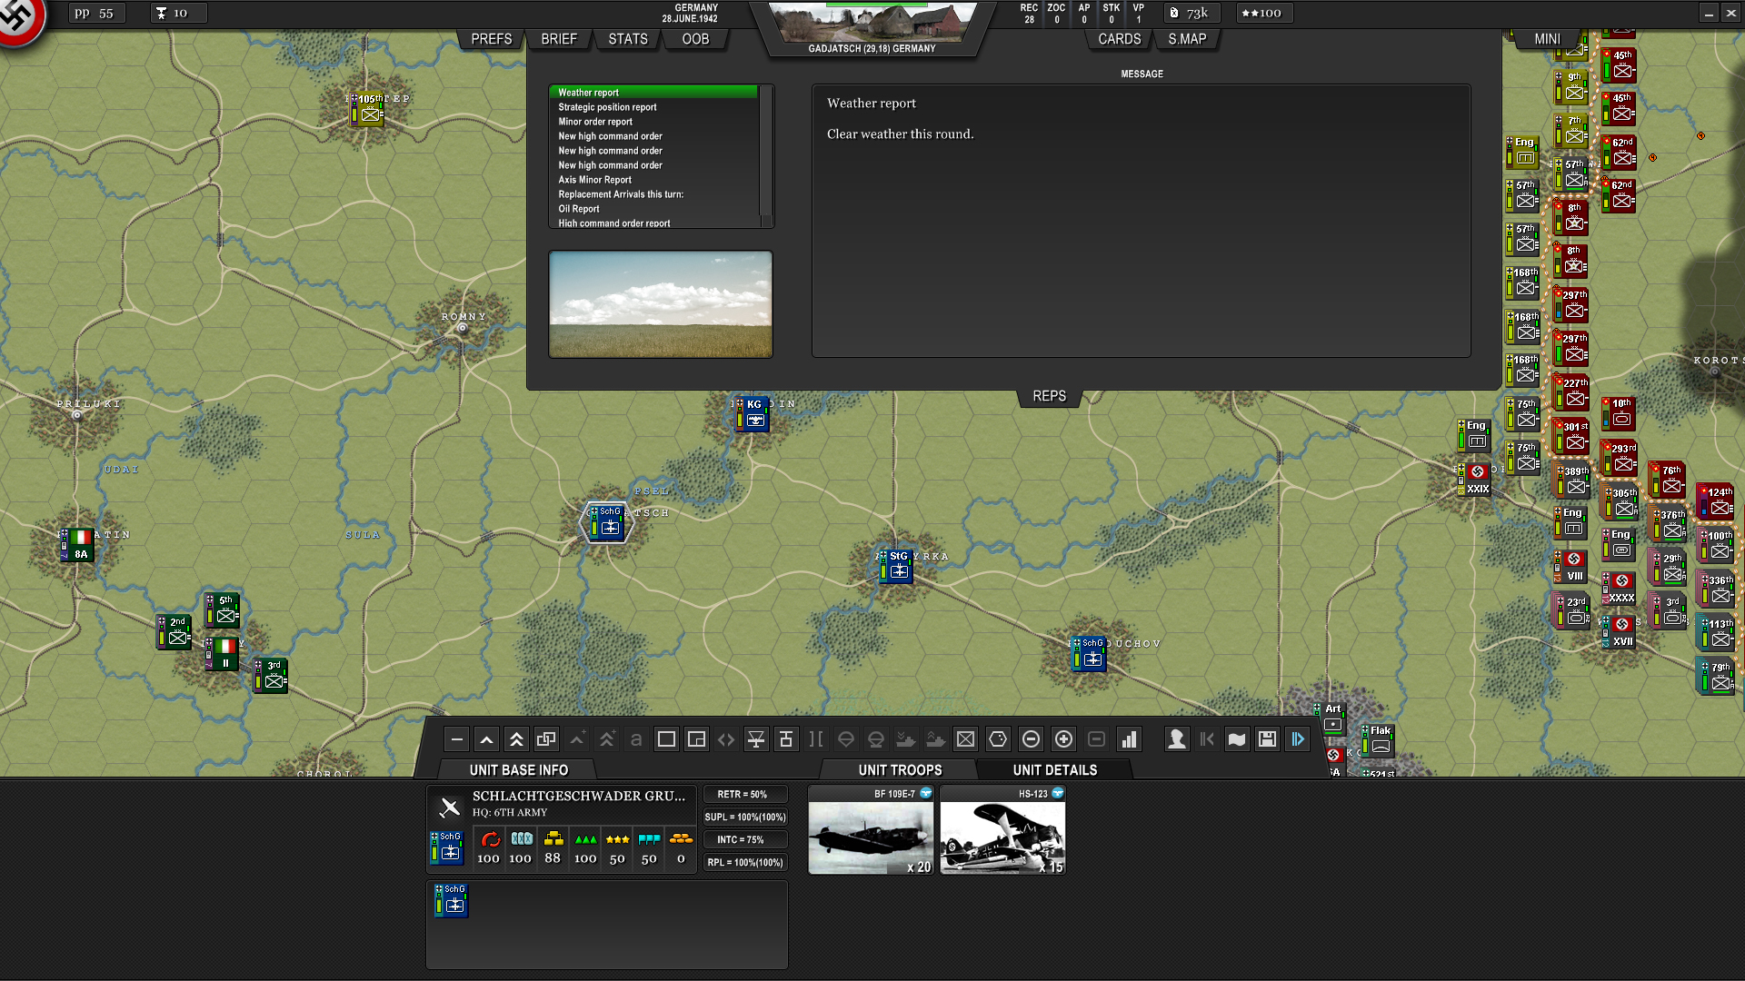Image resolution: width=1745 pixels, height=981 pixels.
Task: Open the PREFS tab
Action: point(492,39)
